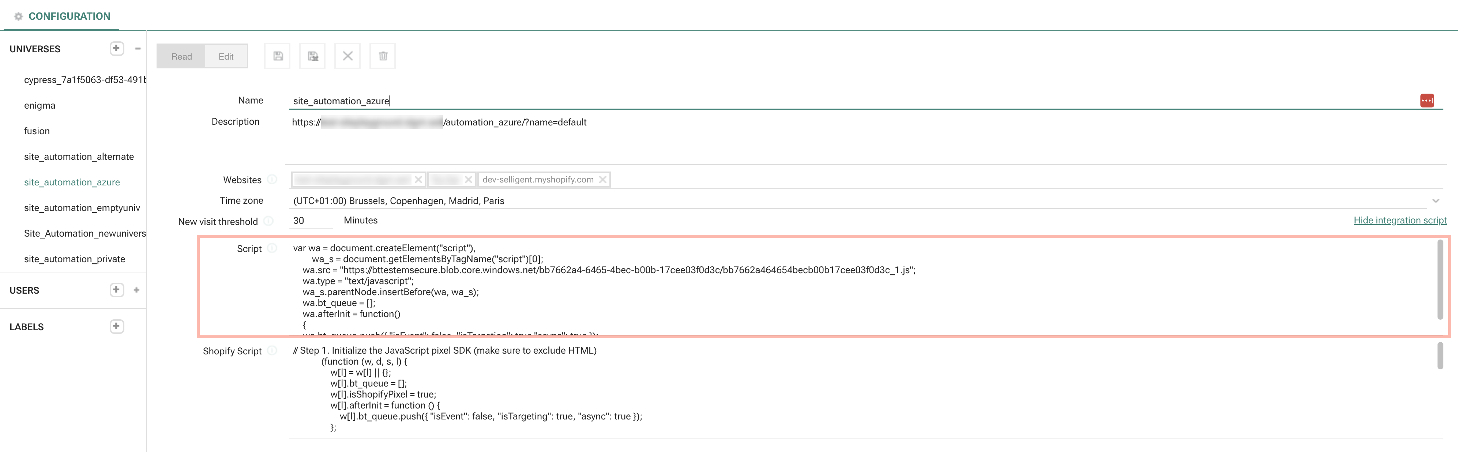Add a new label with plus icon
Image resolution: width=1458 pixels, height=452 pixels.
(x=117, y=327)
